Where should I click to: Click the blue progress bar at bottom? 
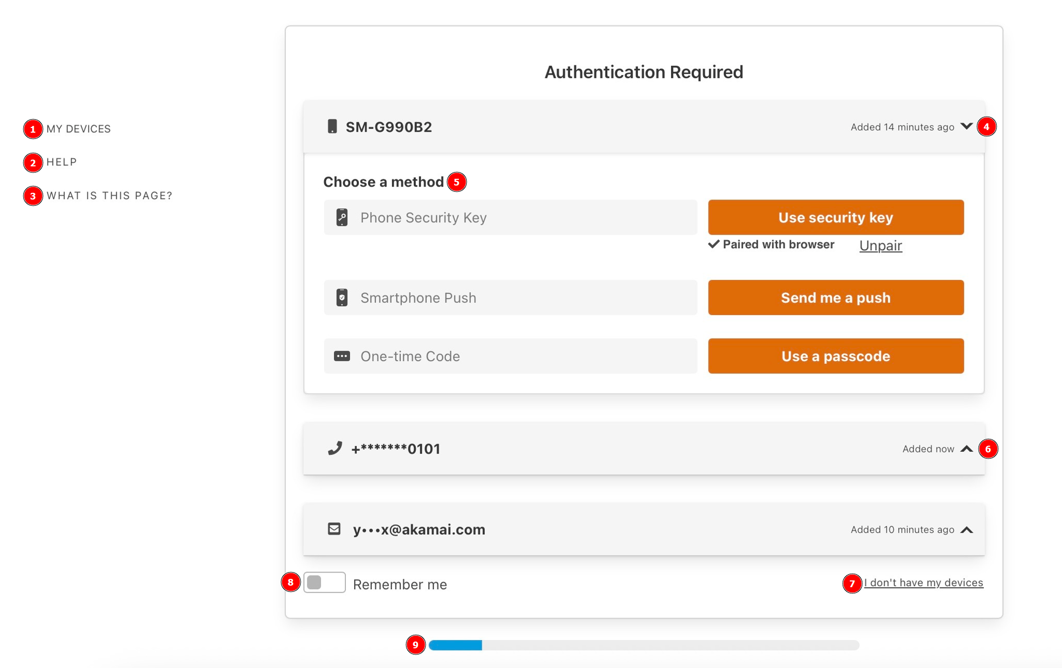[x=455, y=645]
